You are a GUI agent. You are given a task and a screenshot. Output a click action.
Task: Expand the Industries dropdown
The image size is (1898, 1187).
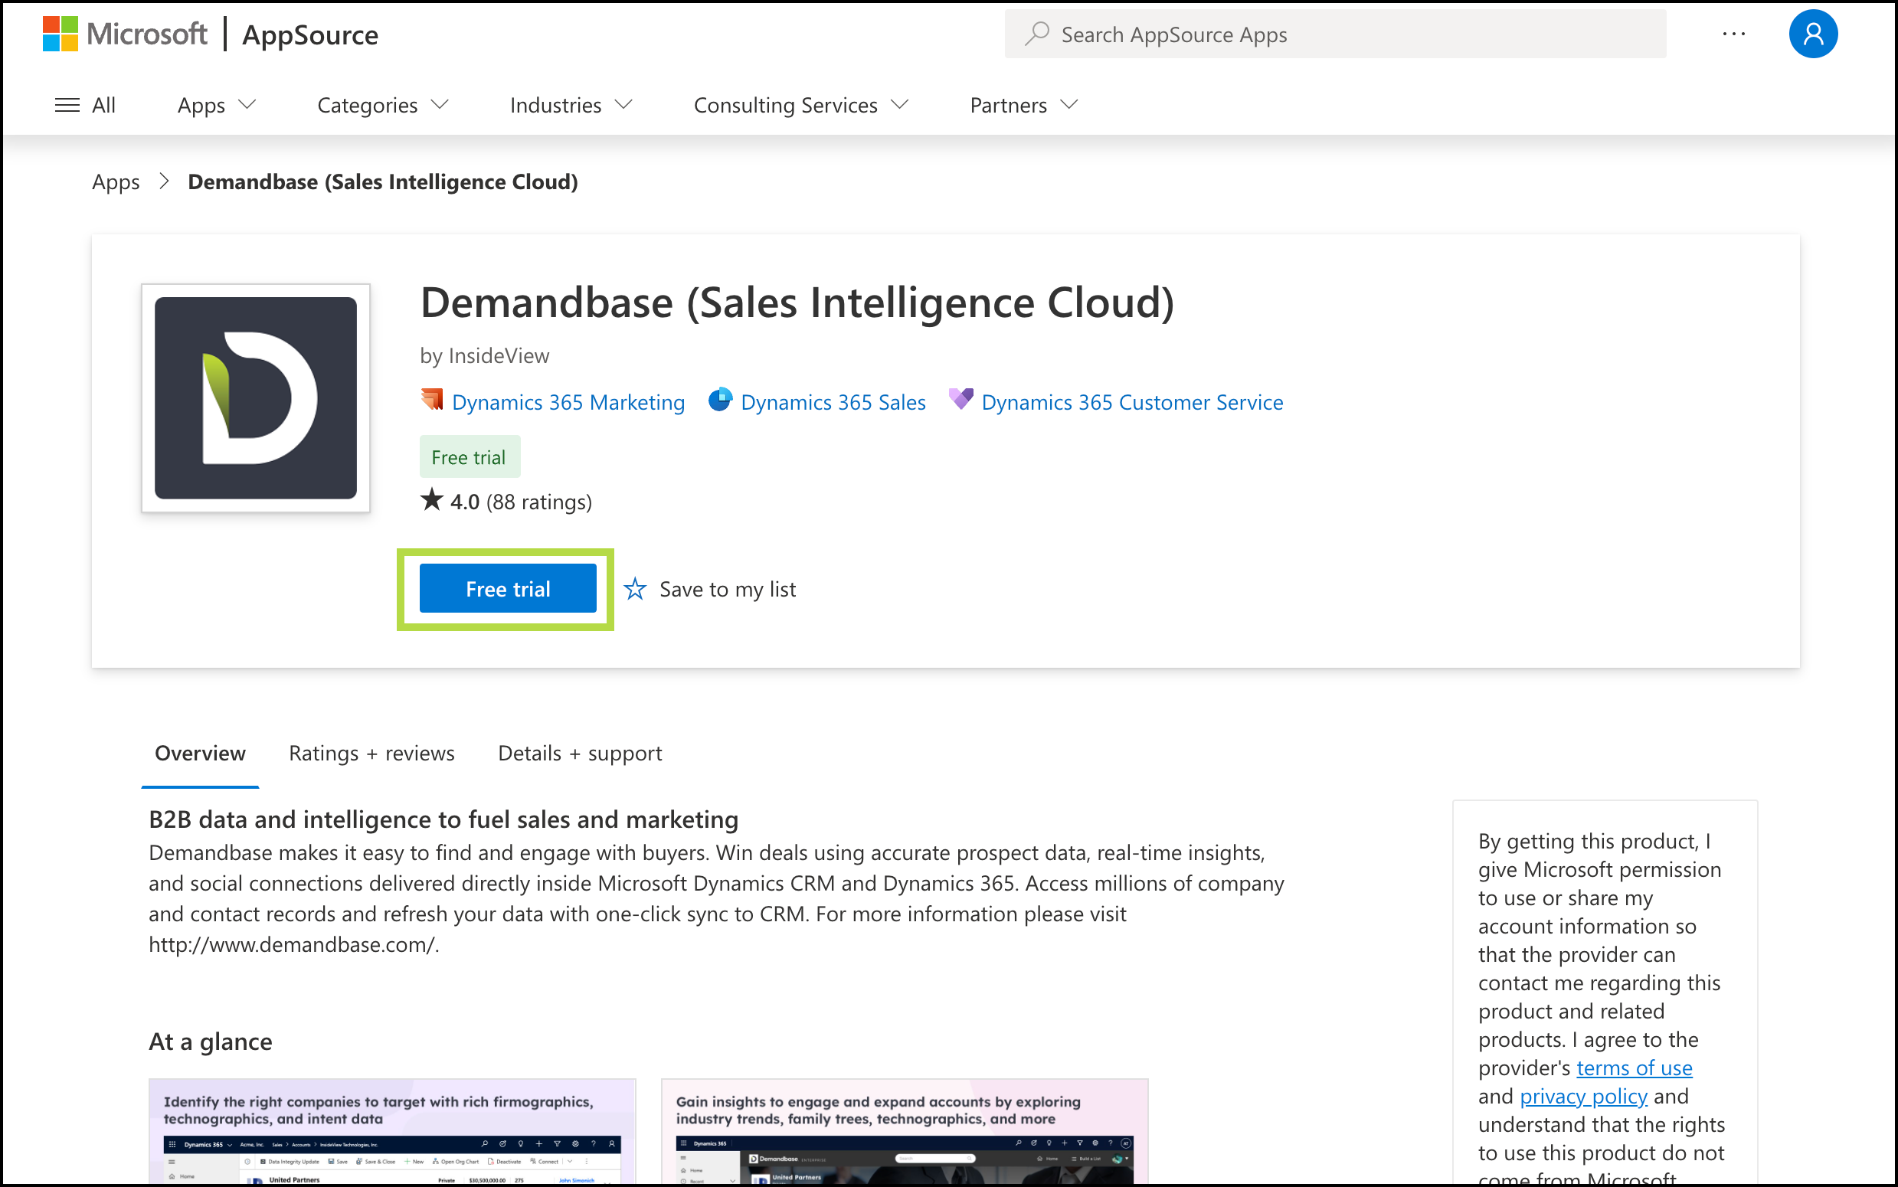(x=571, y=104)
